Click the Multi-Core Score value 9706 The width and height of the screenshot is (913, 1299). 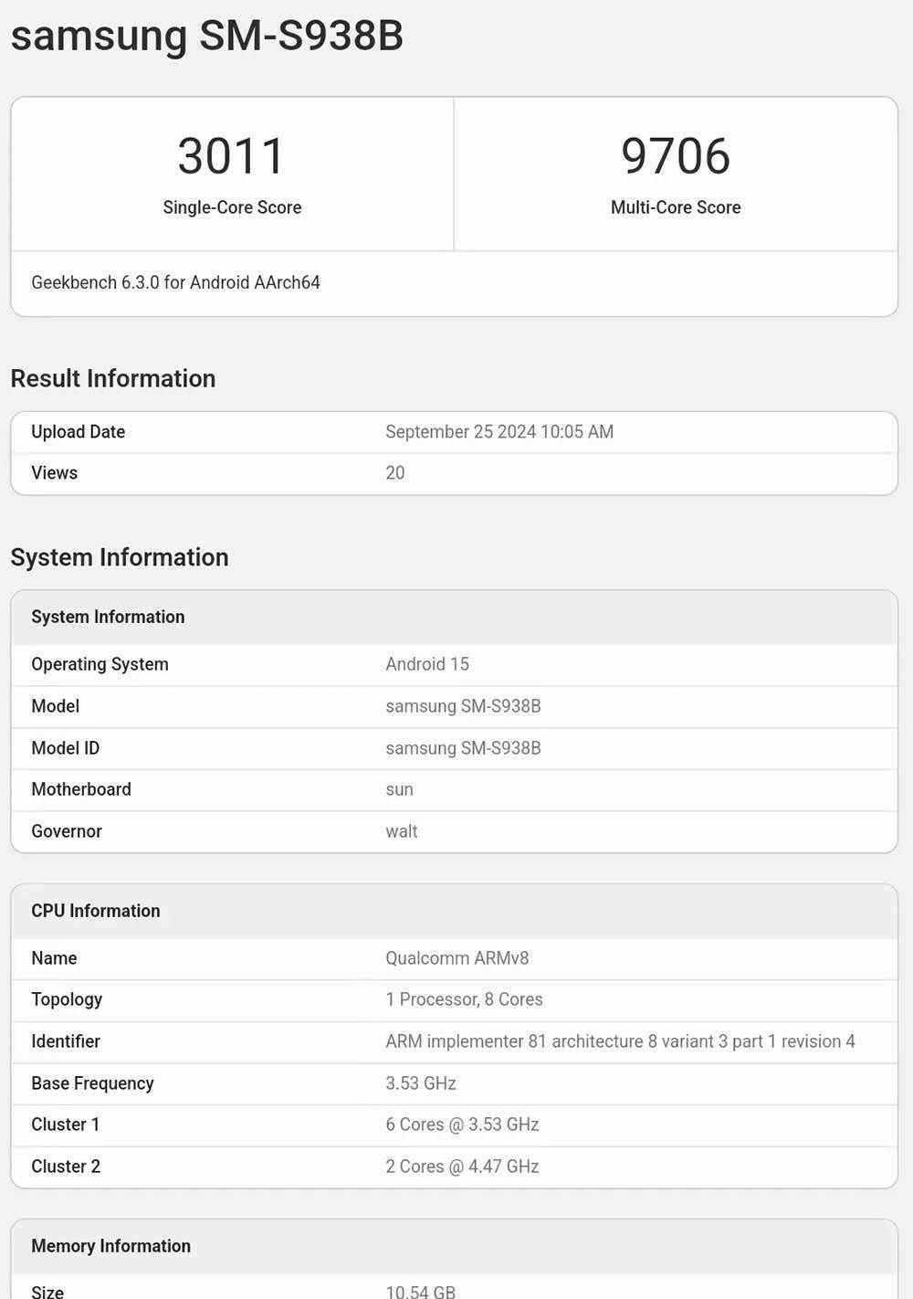pos(676,155)
